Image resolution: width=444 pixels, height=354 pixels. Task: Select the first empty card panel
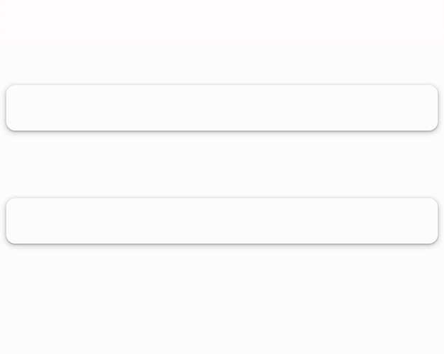pos(222,108)
